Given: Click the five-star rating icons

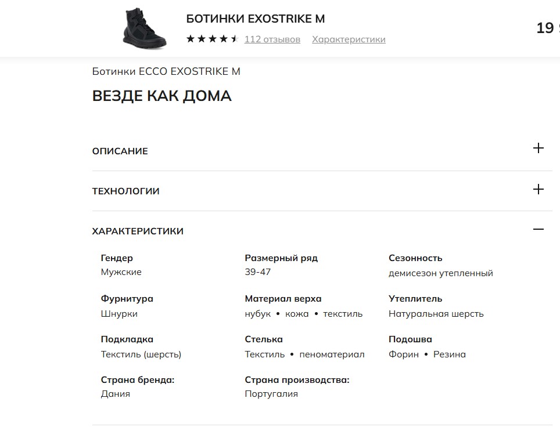Looking at the screenshot, I should point(212,39).
